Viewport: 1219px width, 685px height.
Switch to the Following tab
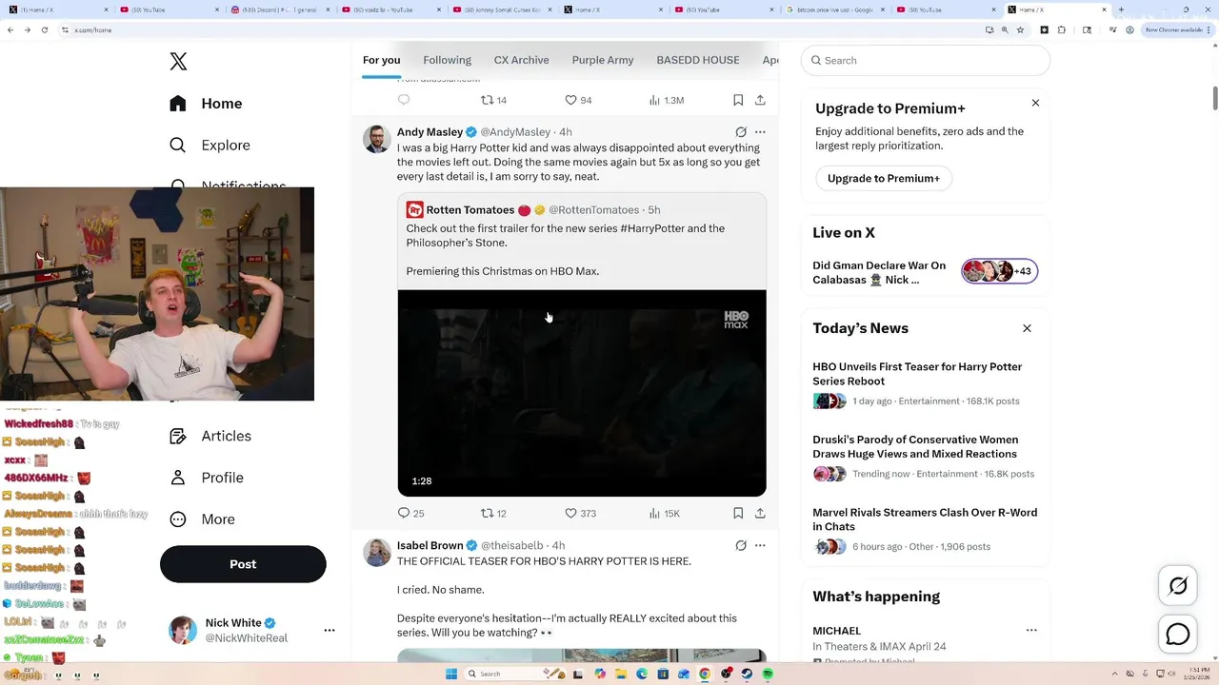[447, 60]
